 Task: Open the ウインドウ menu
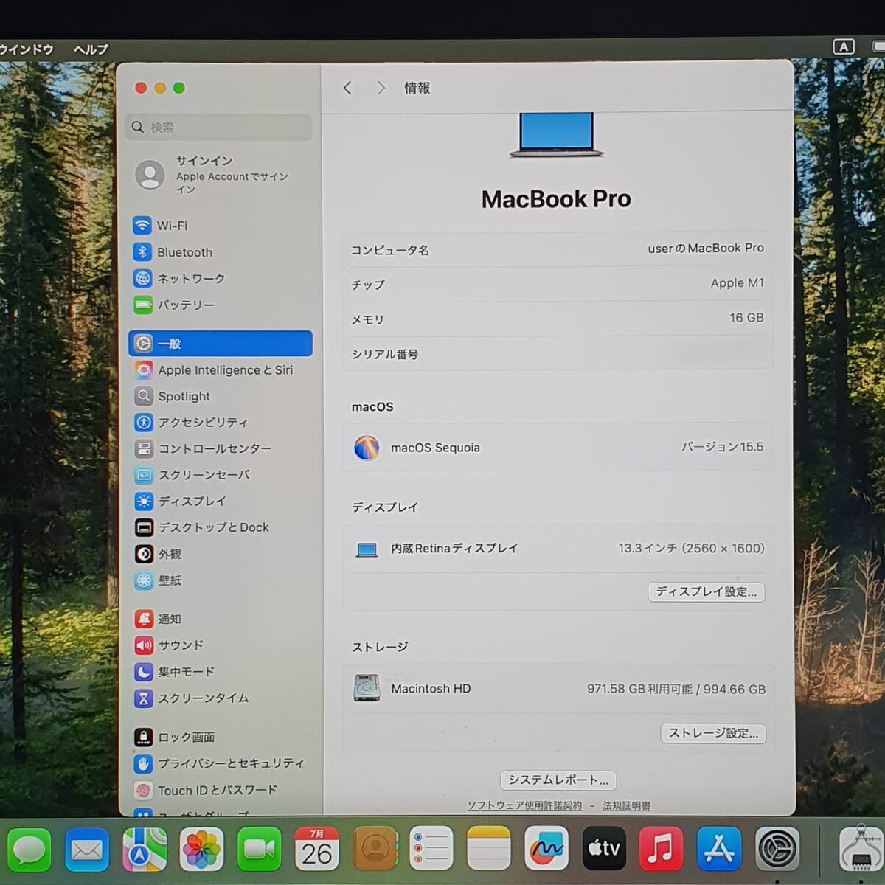[x=27, y=49]
